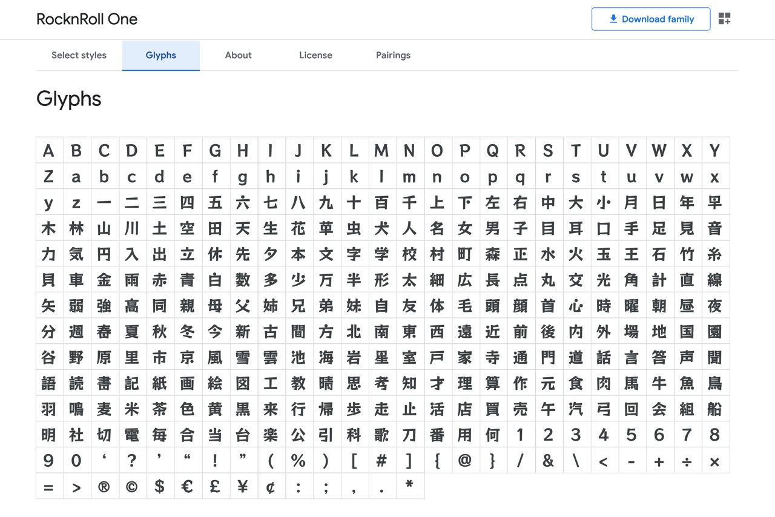Select the opening curly brace glyph

(x=437, y=460)
